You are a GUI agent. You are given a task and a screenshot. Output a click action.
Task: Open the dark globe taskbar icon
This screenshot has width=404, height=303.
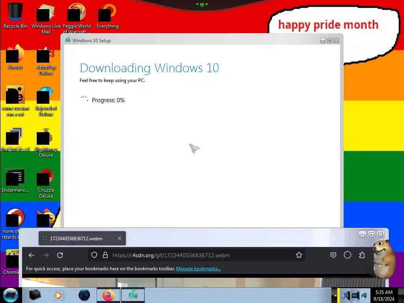(84, 295)
